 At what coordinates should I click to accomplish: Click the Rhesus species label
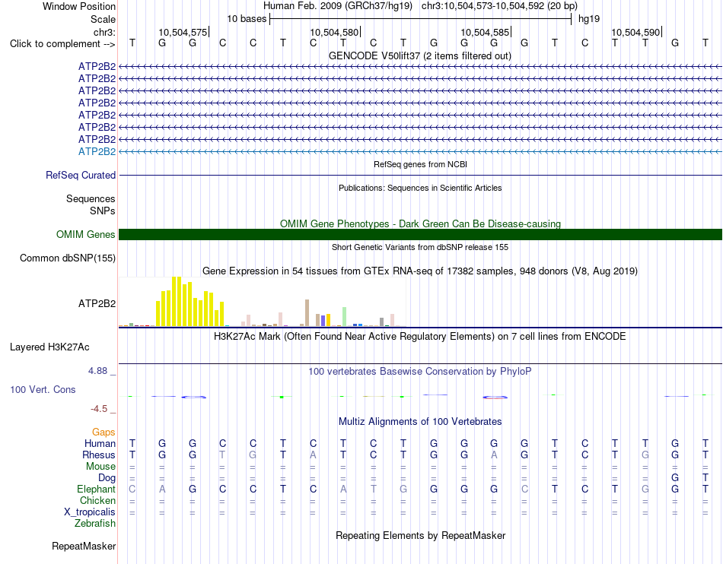99,455
